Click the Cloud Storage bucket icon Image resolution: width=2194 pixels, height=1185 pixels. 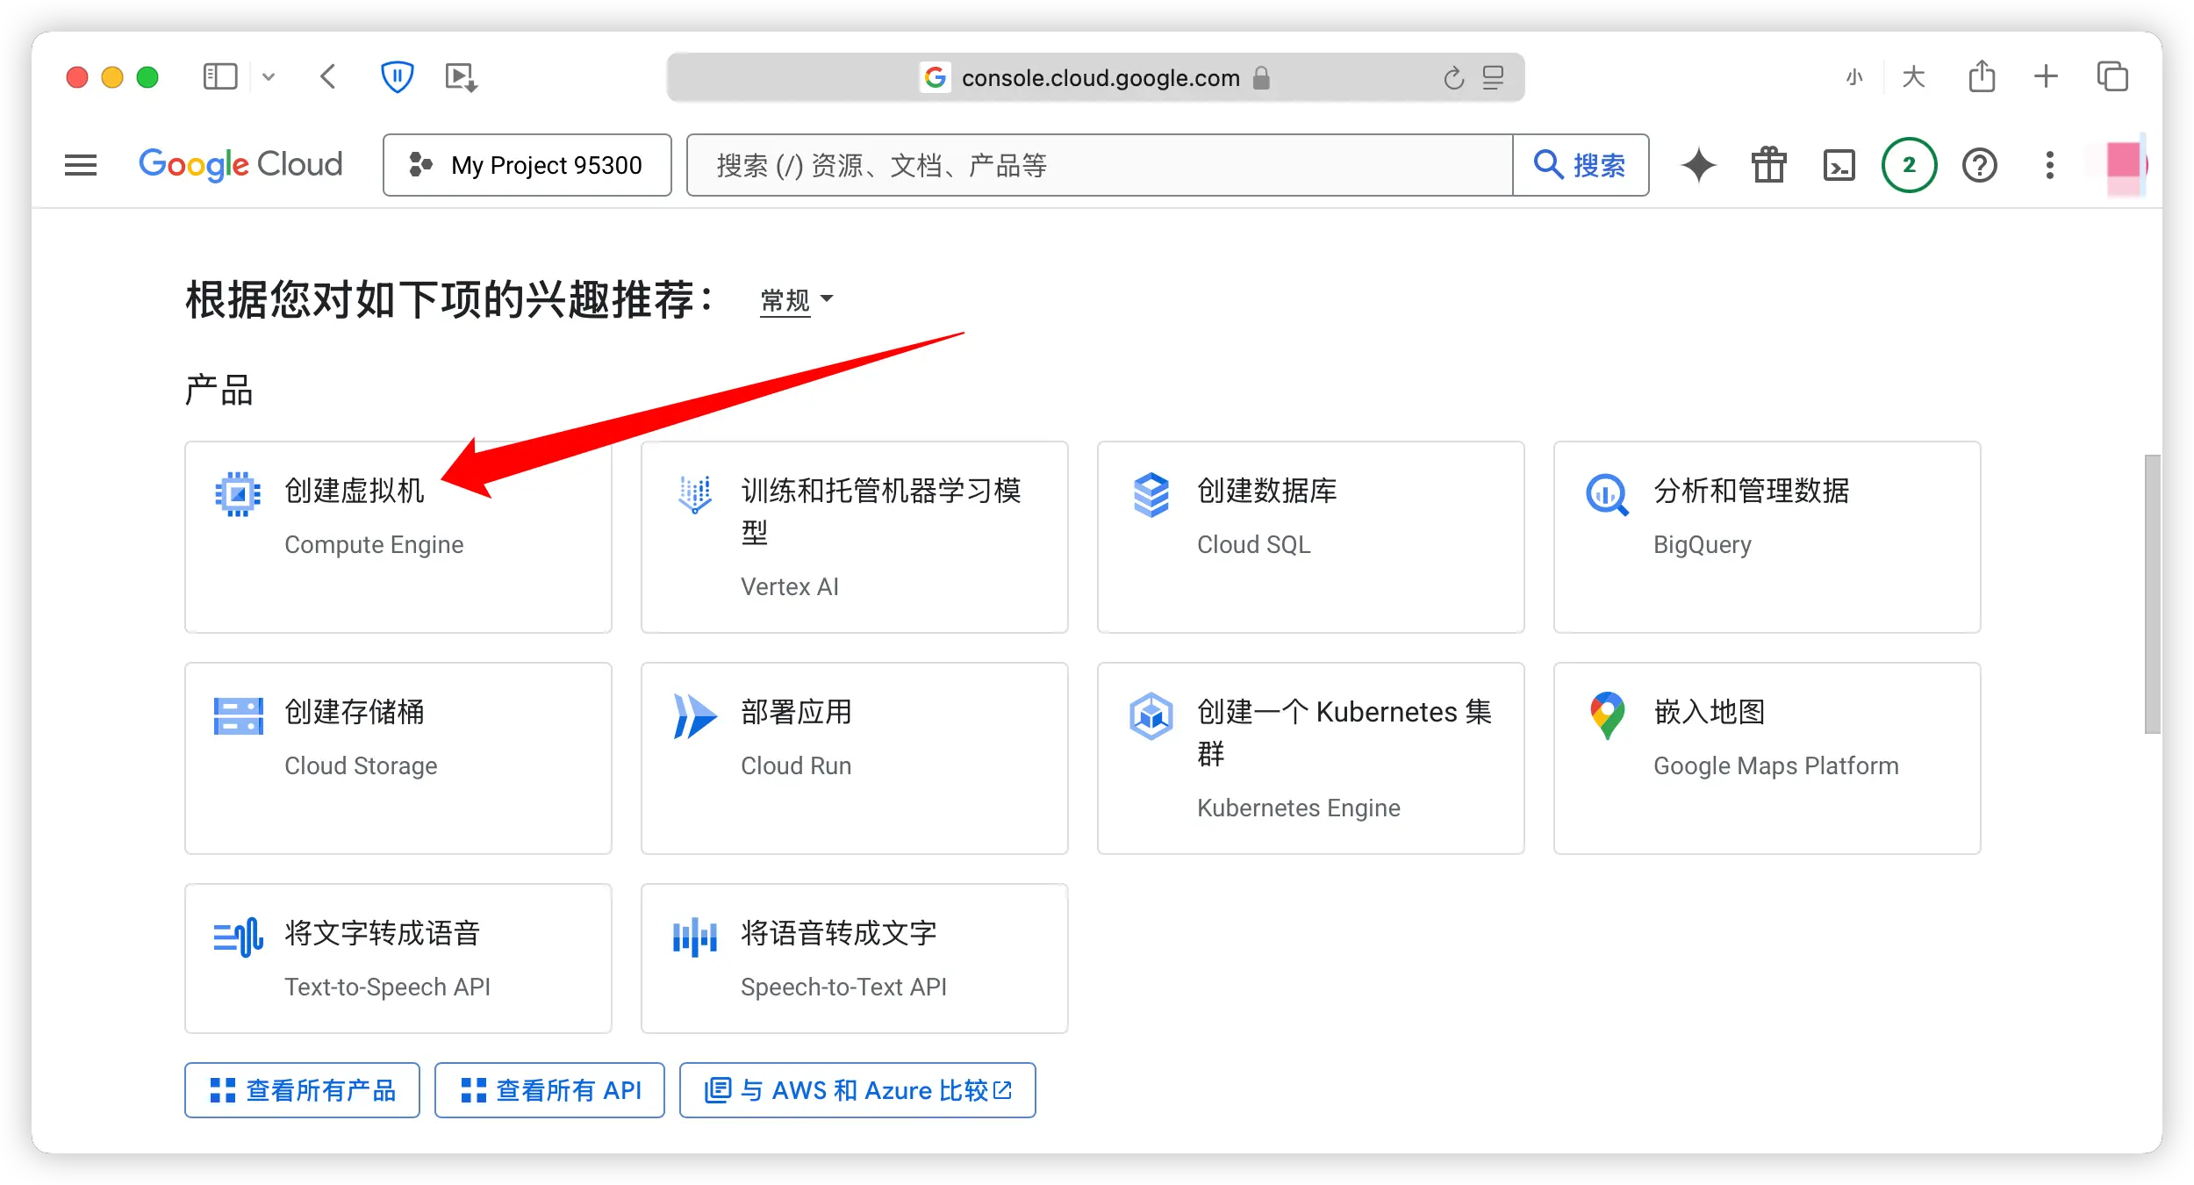(x=238, y=715)
